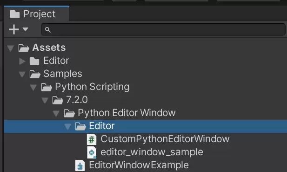Image resolution: width=287 pixels, height=172 pixels.
Task: Open the create dropdown arrow beside the plus
Action: tap(25, 29)
